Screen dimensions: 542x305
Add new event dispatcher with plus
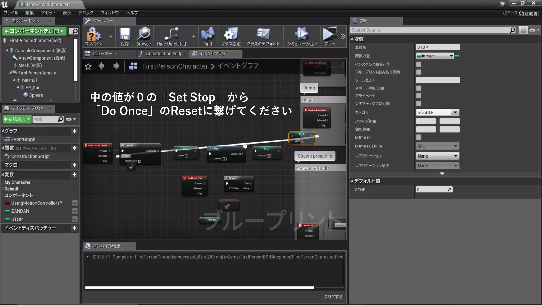point(74,228)
